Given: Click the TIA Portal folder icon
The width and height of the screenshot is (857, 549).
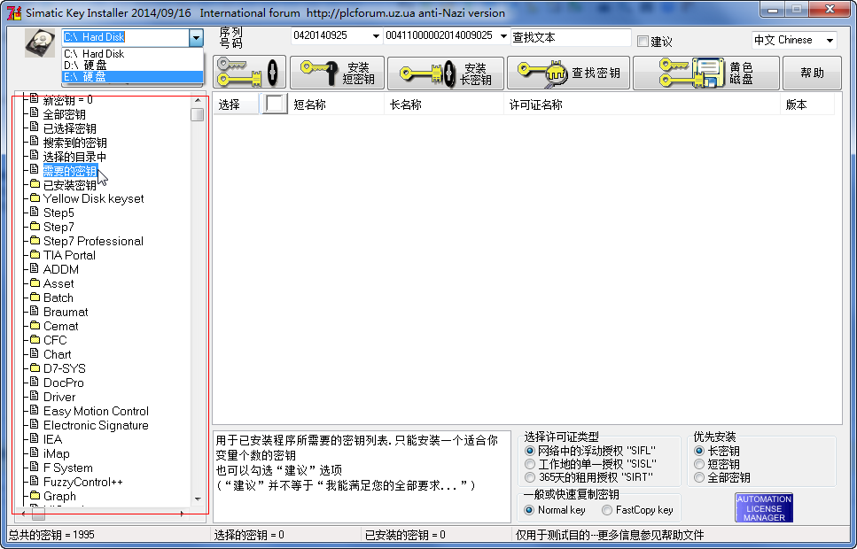Looking at the screenshot, I should coord(35,254).
